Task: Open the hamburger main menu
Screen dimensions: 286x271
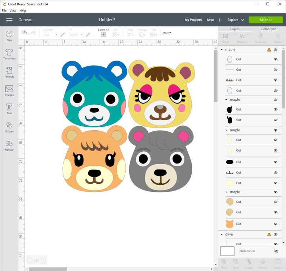Action: 9,20
